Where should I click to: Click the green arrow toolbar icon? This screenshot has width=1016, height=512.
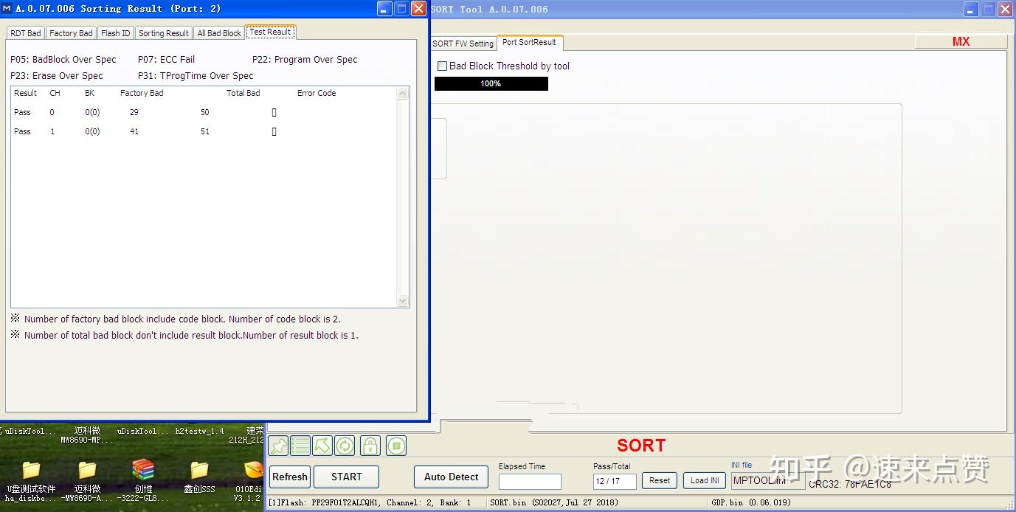coord(322,446)
